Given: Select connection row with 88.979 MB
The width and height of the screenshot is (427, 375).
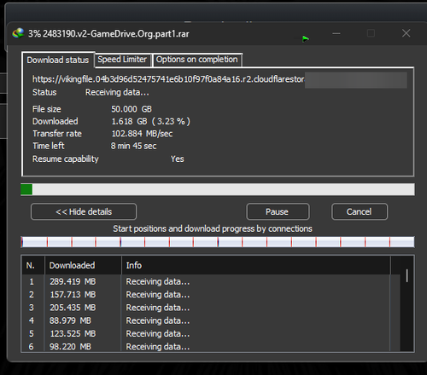Looking at the screenshot, I should coord(211,320).
